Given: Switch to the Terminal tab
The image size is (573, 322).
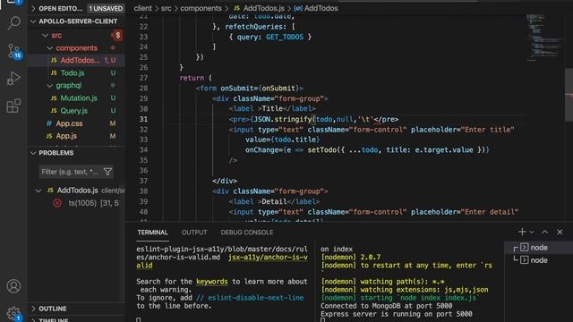Looking at the screenshot, I should coord(152,233).
